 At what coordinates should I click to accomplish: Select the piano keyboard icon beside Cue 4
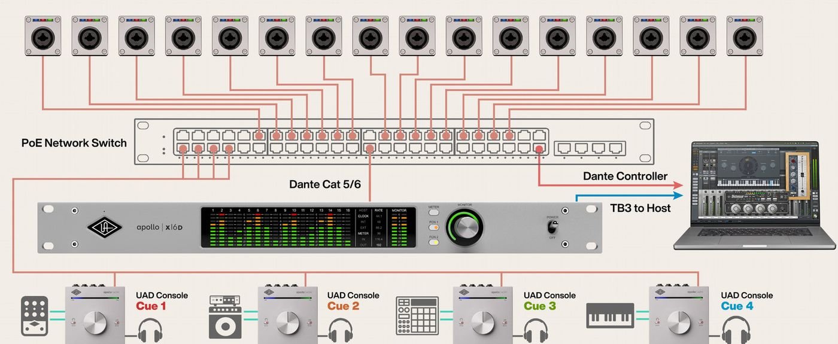click(x=609, y=315)
